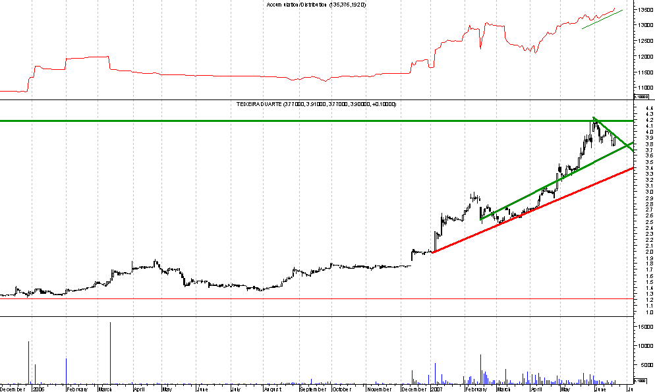Viewport: 655px width, 392px height.
Task: Select the green descending trendline near the peak
Action: coord(613,134)
